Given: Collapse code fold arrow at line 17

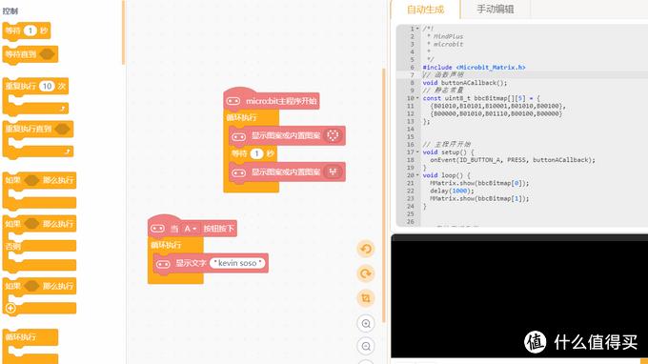Looking at the screenshot, I should click(417, 152).
